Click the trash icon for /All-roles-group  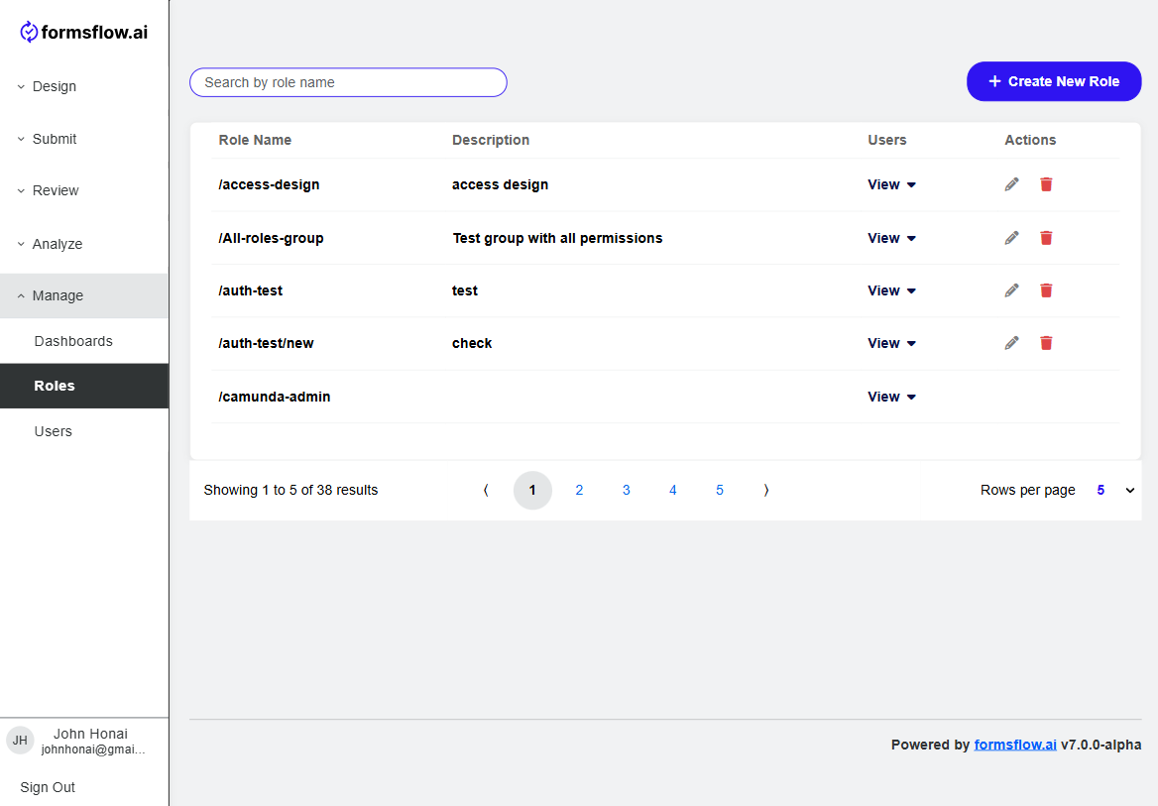pos(1046,238)
